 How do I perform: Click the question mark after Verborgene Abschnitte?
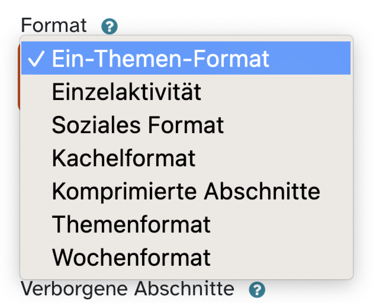tap(257, 290)
